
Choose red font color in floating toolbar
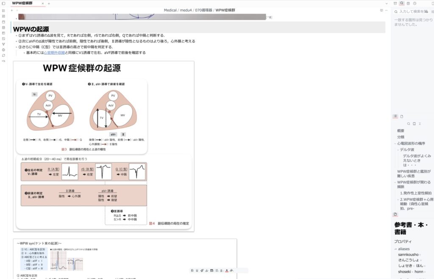click(227, 270)
